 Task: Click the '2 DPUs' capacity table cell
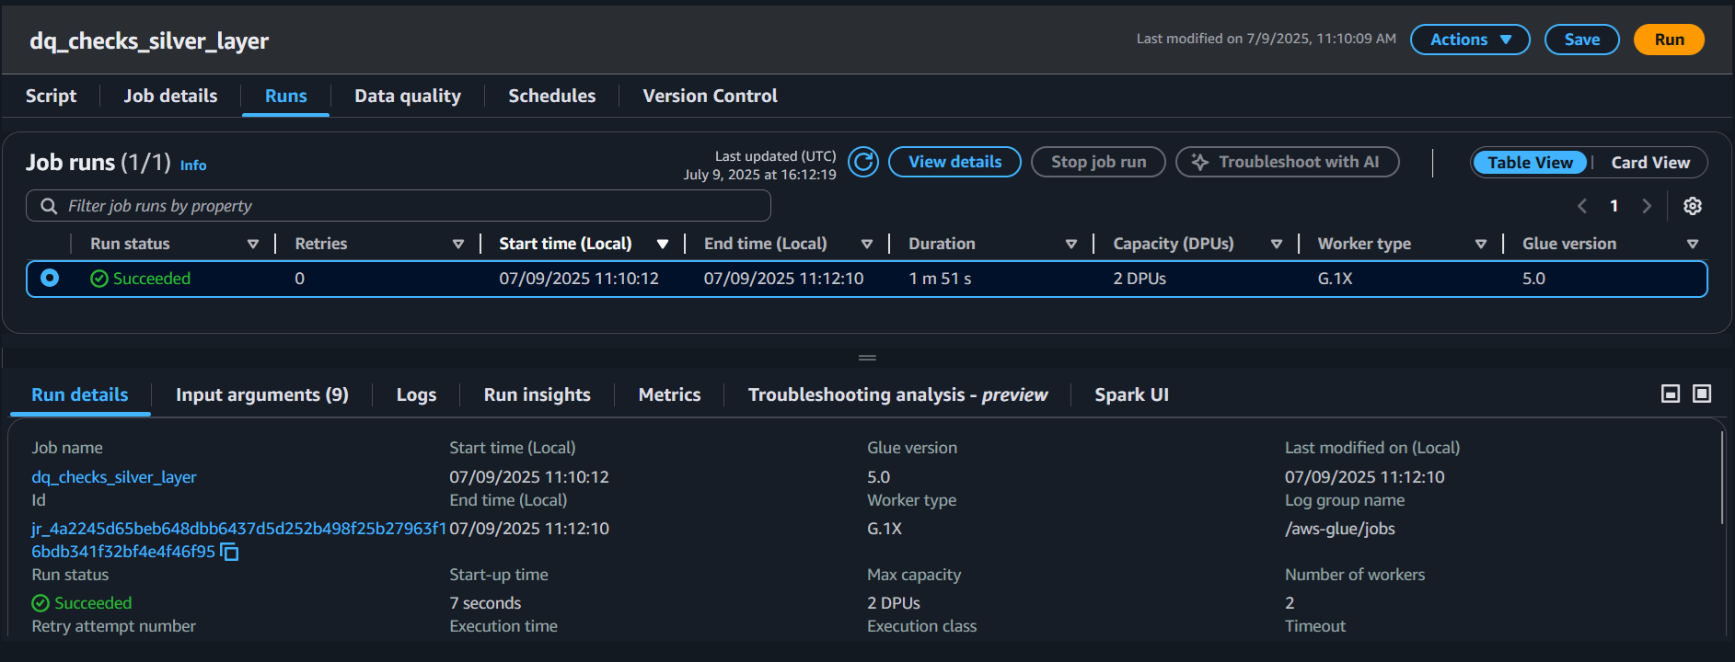point(1139,279)
